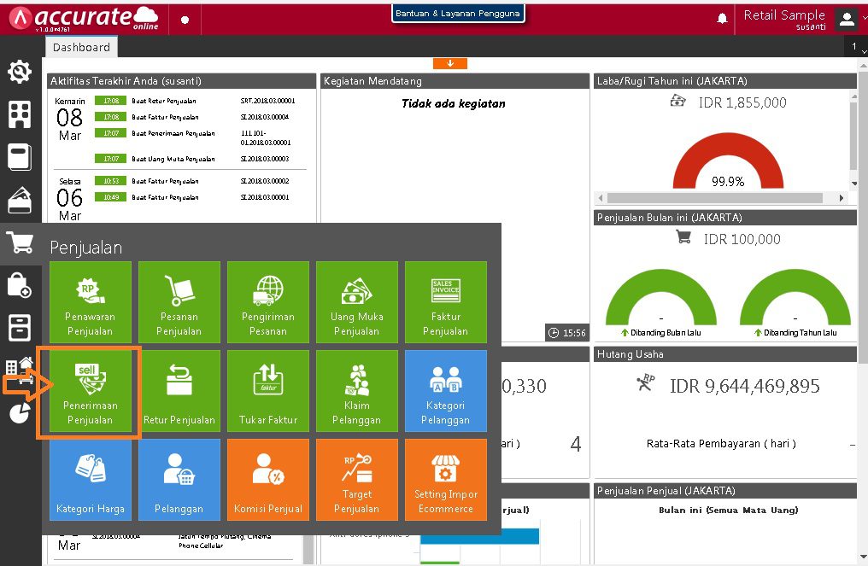This screenshot has height=566, width=868.
Task: Open the Faktur Penjualan tile
Action: (x=446, y=302)
